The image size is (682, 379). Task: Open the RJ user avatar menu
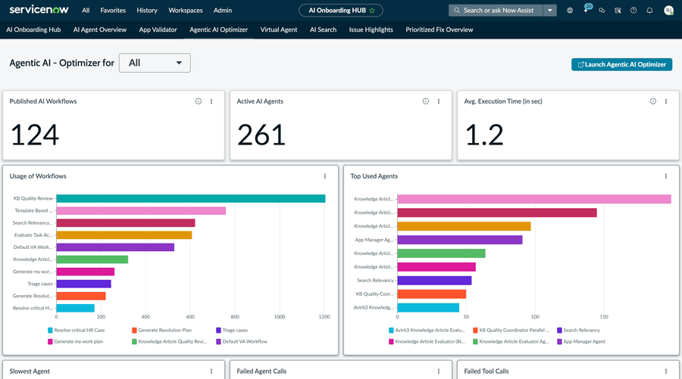pos(668,11)
